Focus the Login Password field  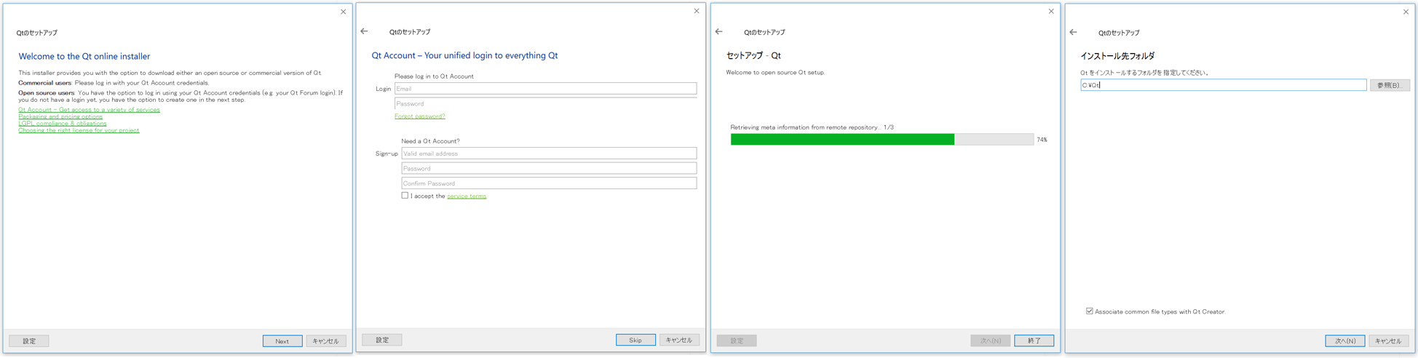pyautogui.click(x=545, y=103)
